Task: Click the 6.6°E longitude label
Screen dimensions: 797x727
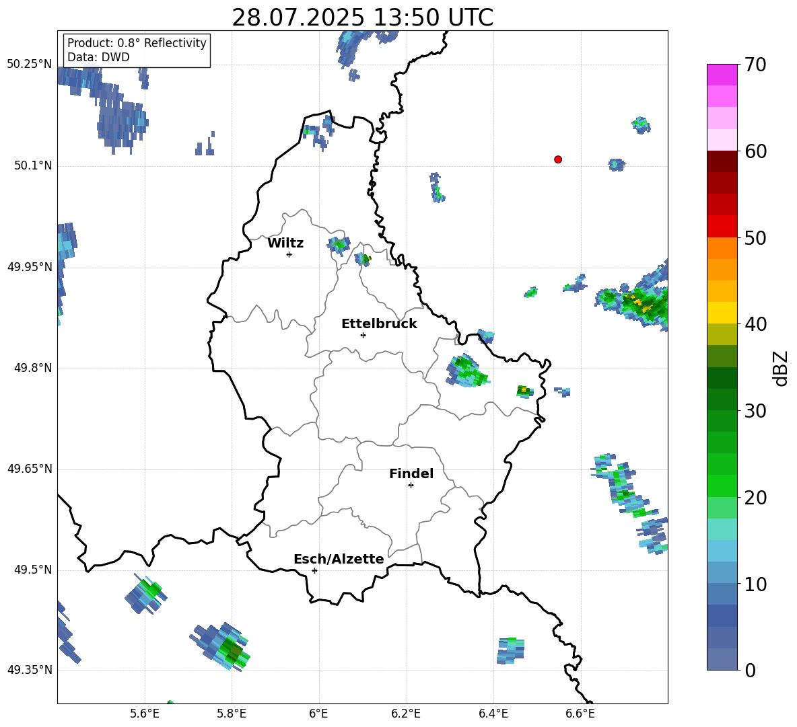Action: click(580, 714)
